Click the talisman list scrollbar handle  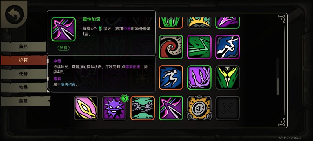click(278, 86)
